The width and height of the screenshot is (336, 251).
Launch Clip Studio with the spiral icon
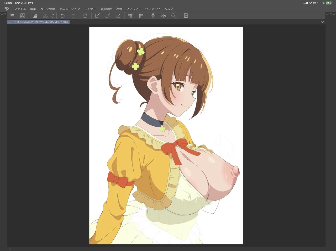[x=23, y=16]
